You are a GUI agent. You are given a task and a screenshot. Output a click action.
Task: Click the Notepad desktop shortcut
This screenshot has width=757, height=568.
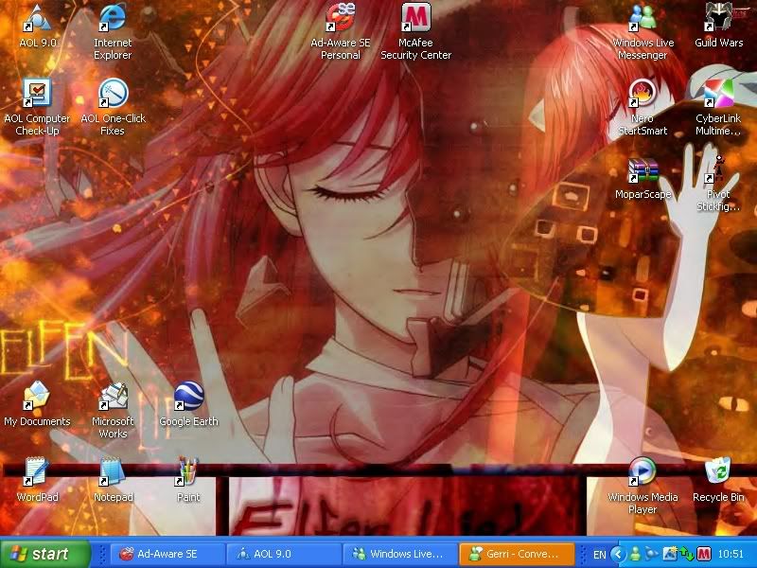pos(113,480)
